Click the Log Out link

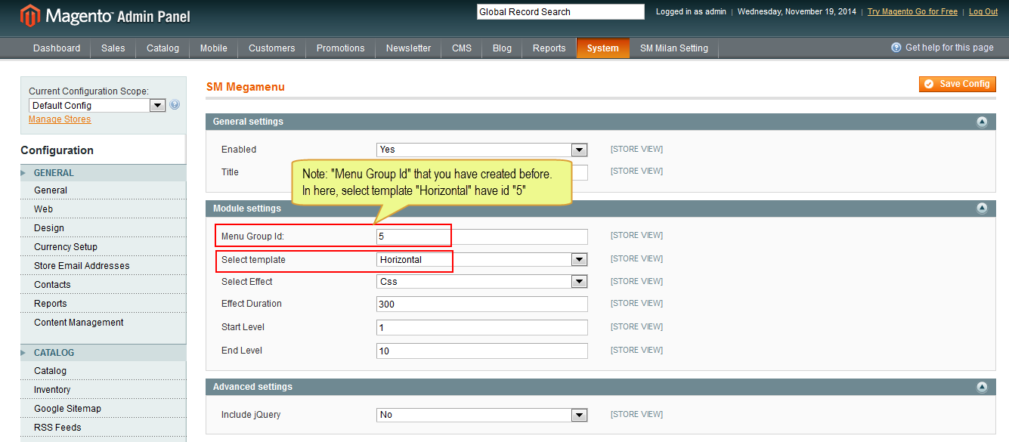tap(983, 11)
